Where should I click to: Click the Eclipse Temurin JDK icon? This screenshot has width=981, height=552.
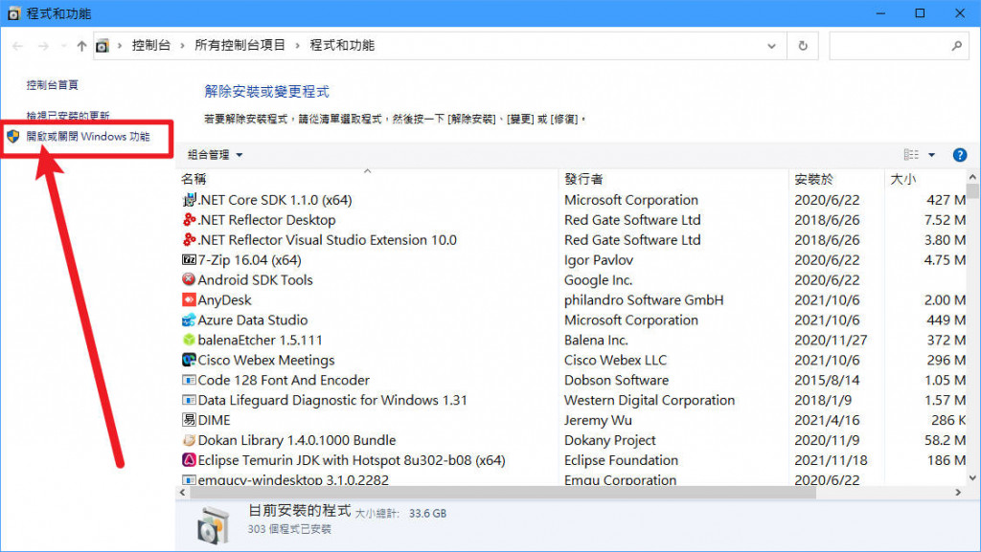click(189, 459)
